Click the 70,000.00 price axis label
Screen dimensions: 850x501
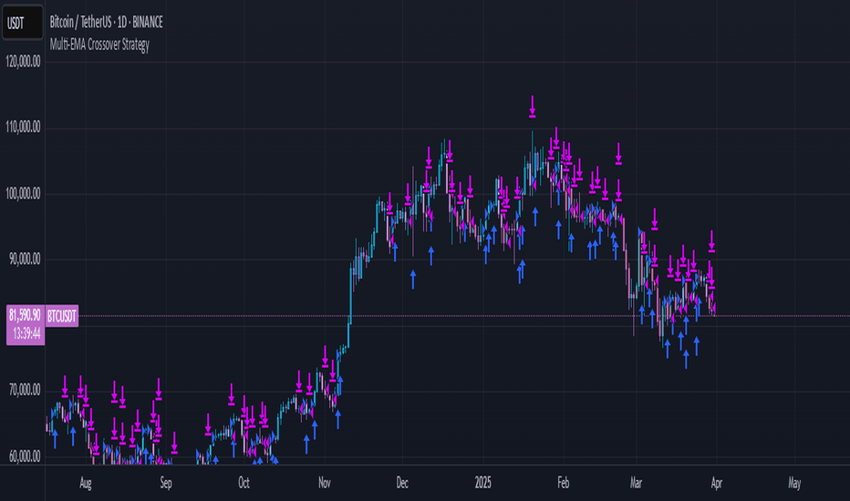[x=25, y=390]
